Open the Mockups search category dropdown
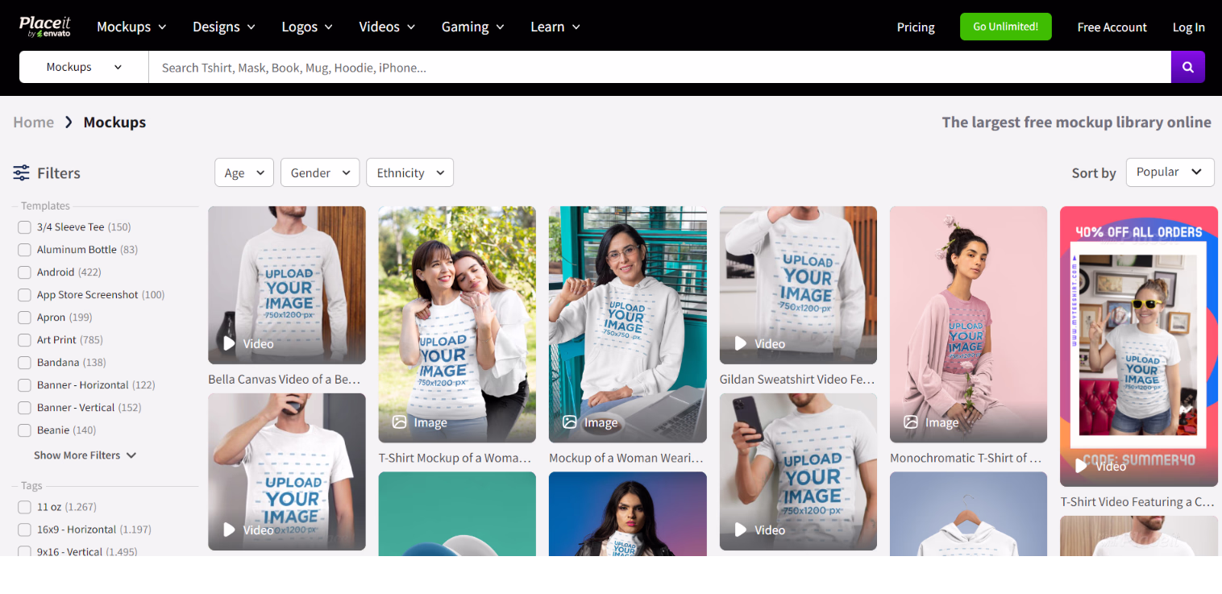 (84, 67)
